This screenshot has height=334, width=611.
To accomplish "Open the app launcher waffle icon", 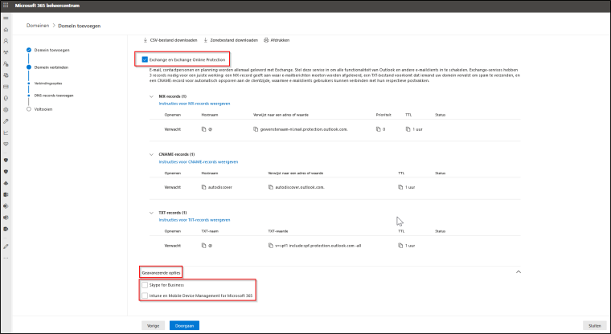I will [x=6, y=6].
